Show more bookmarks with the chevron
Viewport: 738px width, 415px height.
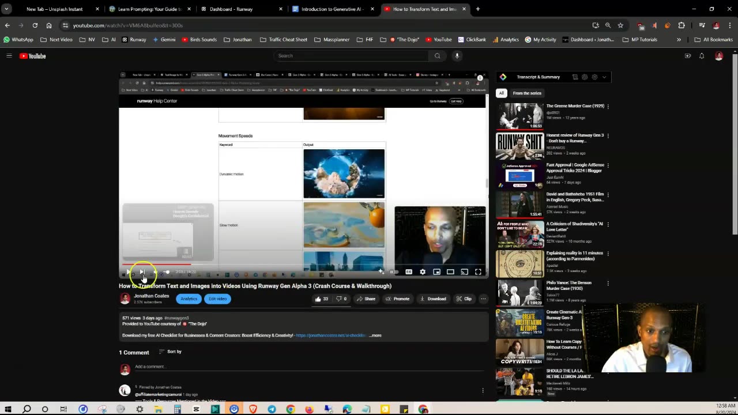click(x=679, y=40)
